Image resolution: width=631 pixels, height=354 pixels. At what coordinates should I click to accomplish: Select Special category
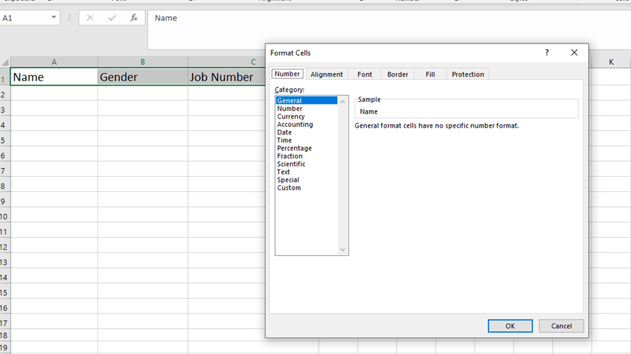pos(306,180)
